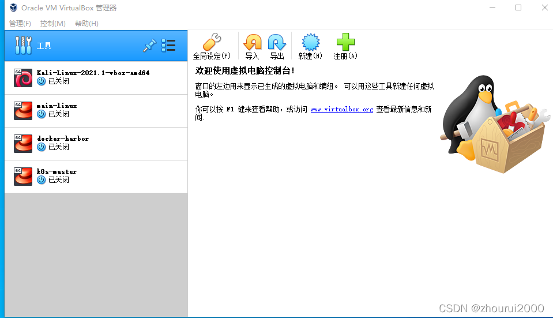Click the 已关闭 status under docker-harbor

coord(59,147)
